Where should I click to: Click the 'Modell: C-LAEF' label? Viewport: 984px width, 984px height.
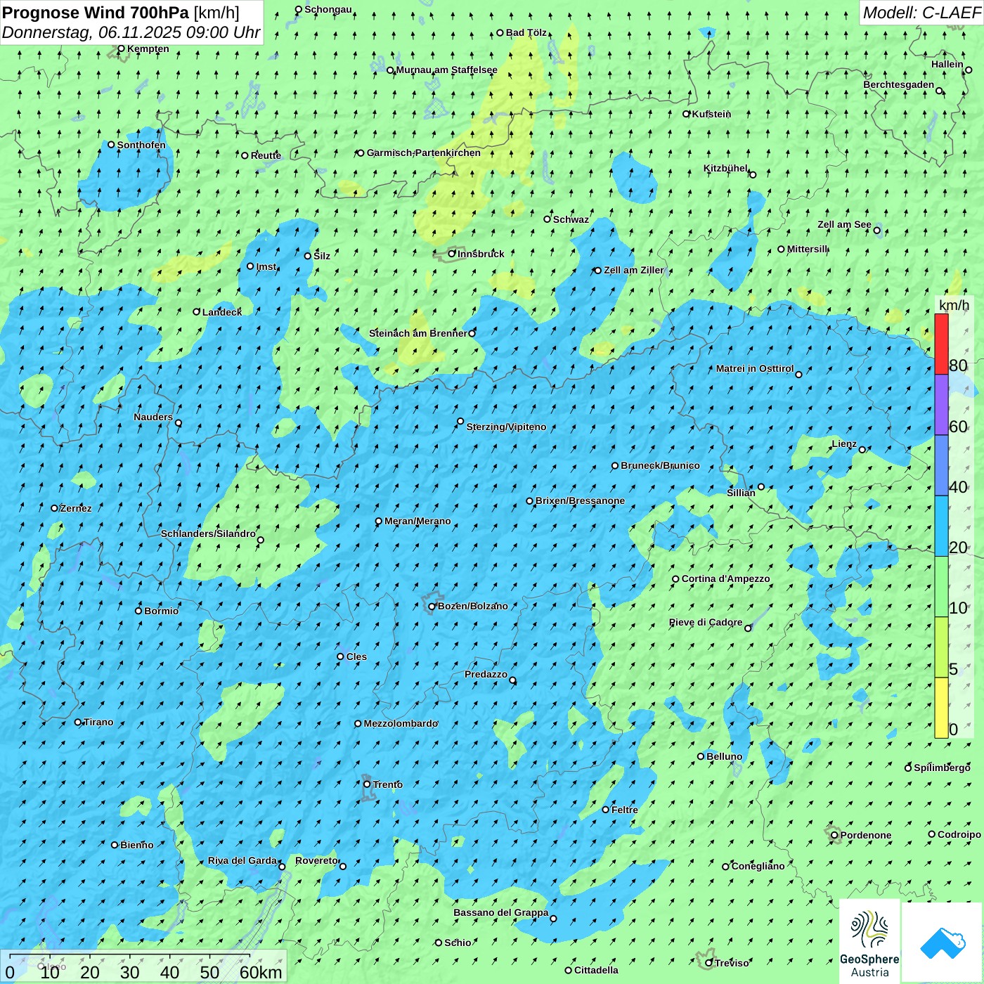[x=921, y=12]
